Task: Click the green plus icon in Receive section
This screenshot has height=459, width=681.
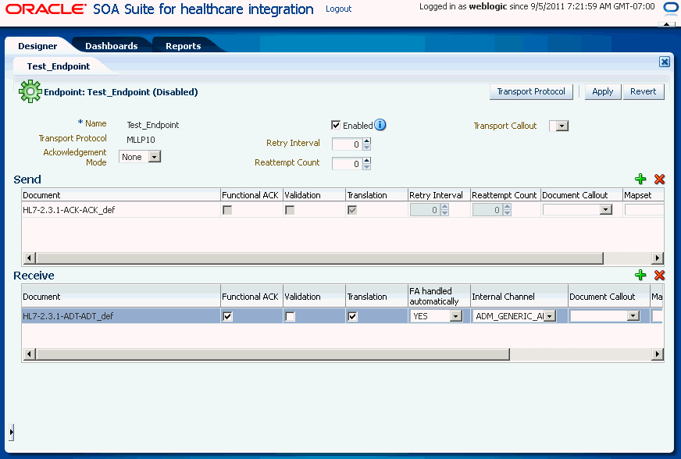Action: (640, 275)
